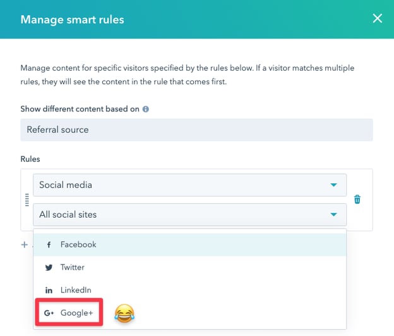
Task: Click the Facebook logo icon
Action: [49, 245]
